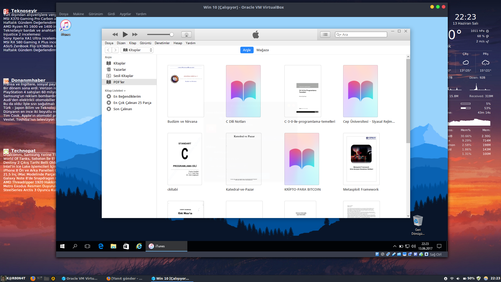Open the VirtualBox Görünüm menu
This screenshot has width=501, height=282.
point(96,14)
